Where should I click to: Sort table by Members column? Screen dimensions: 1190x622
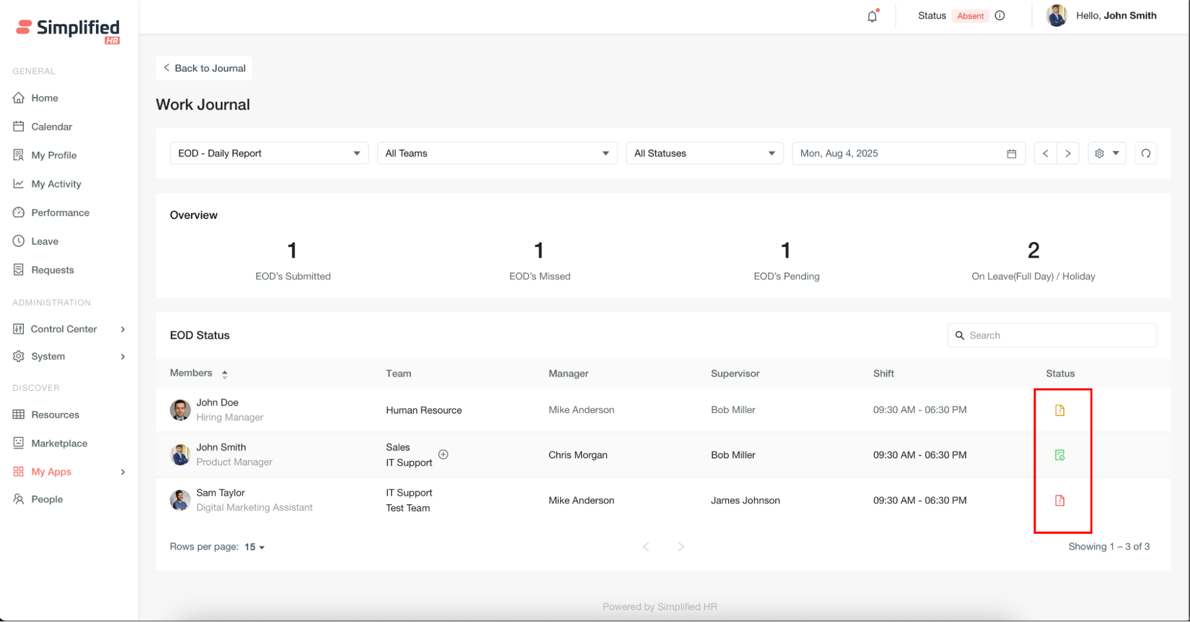coord(224,374)
